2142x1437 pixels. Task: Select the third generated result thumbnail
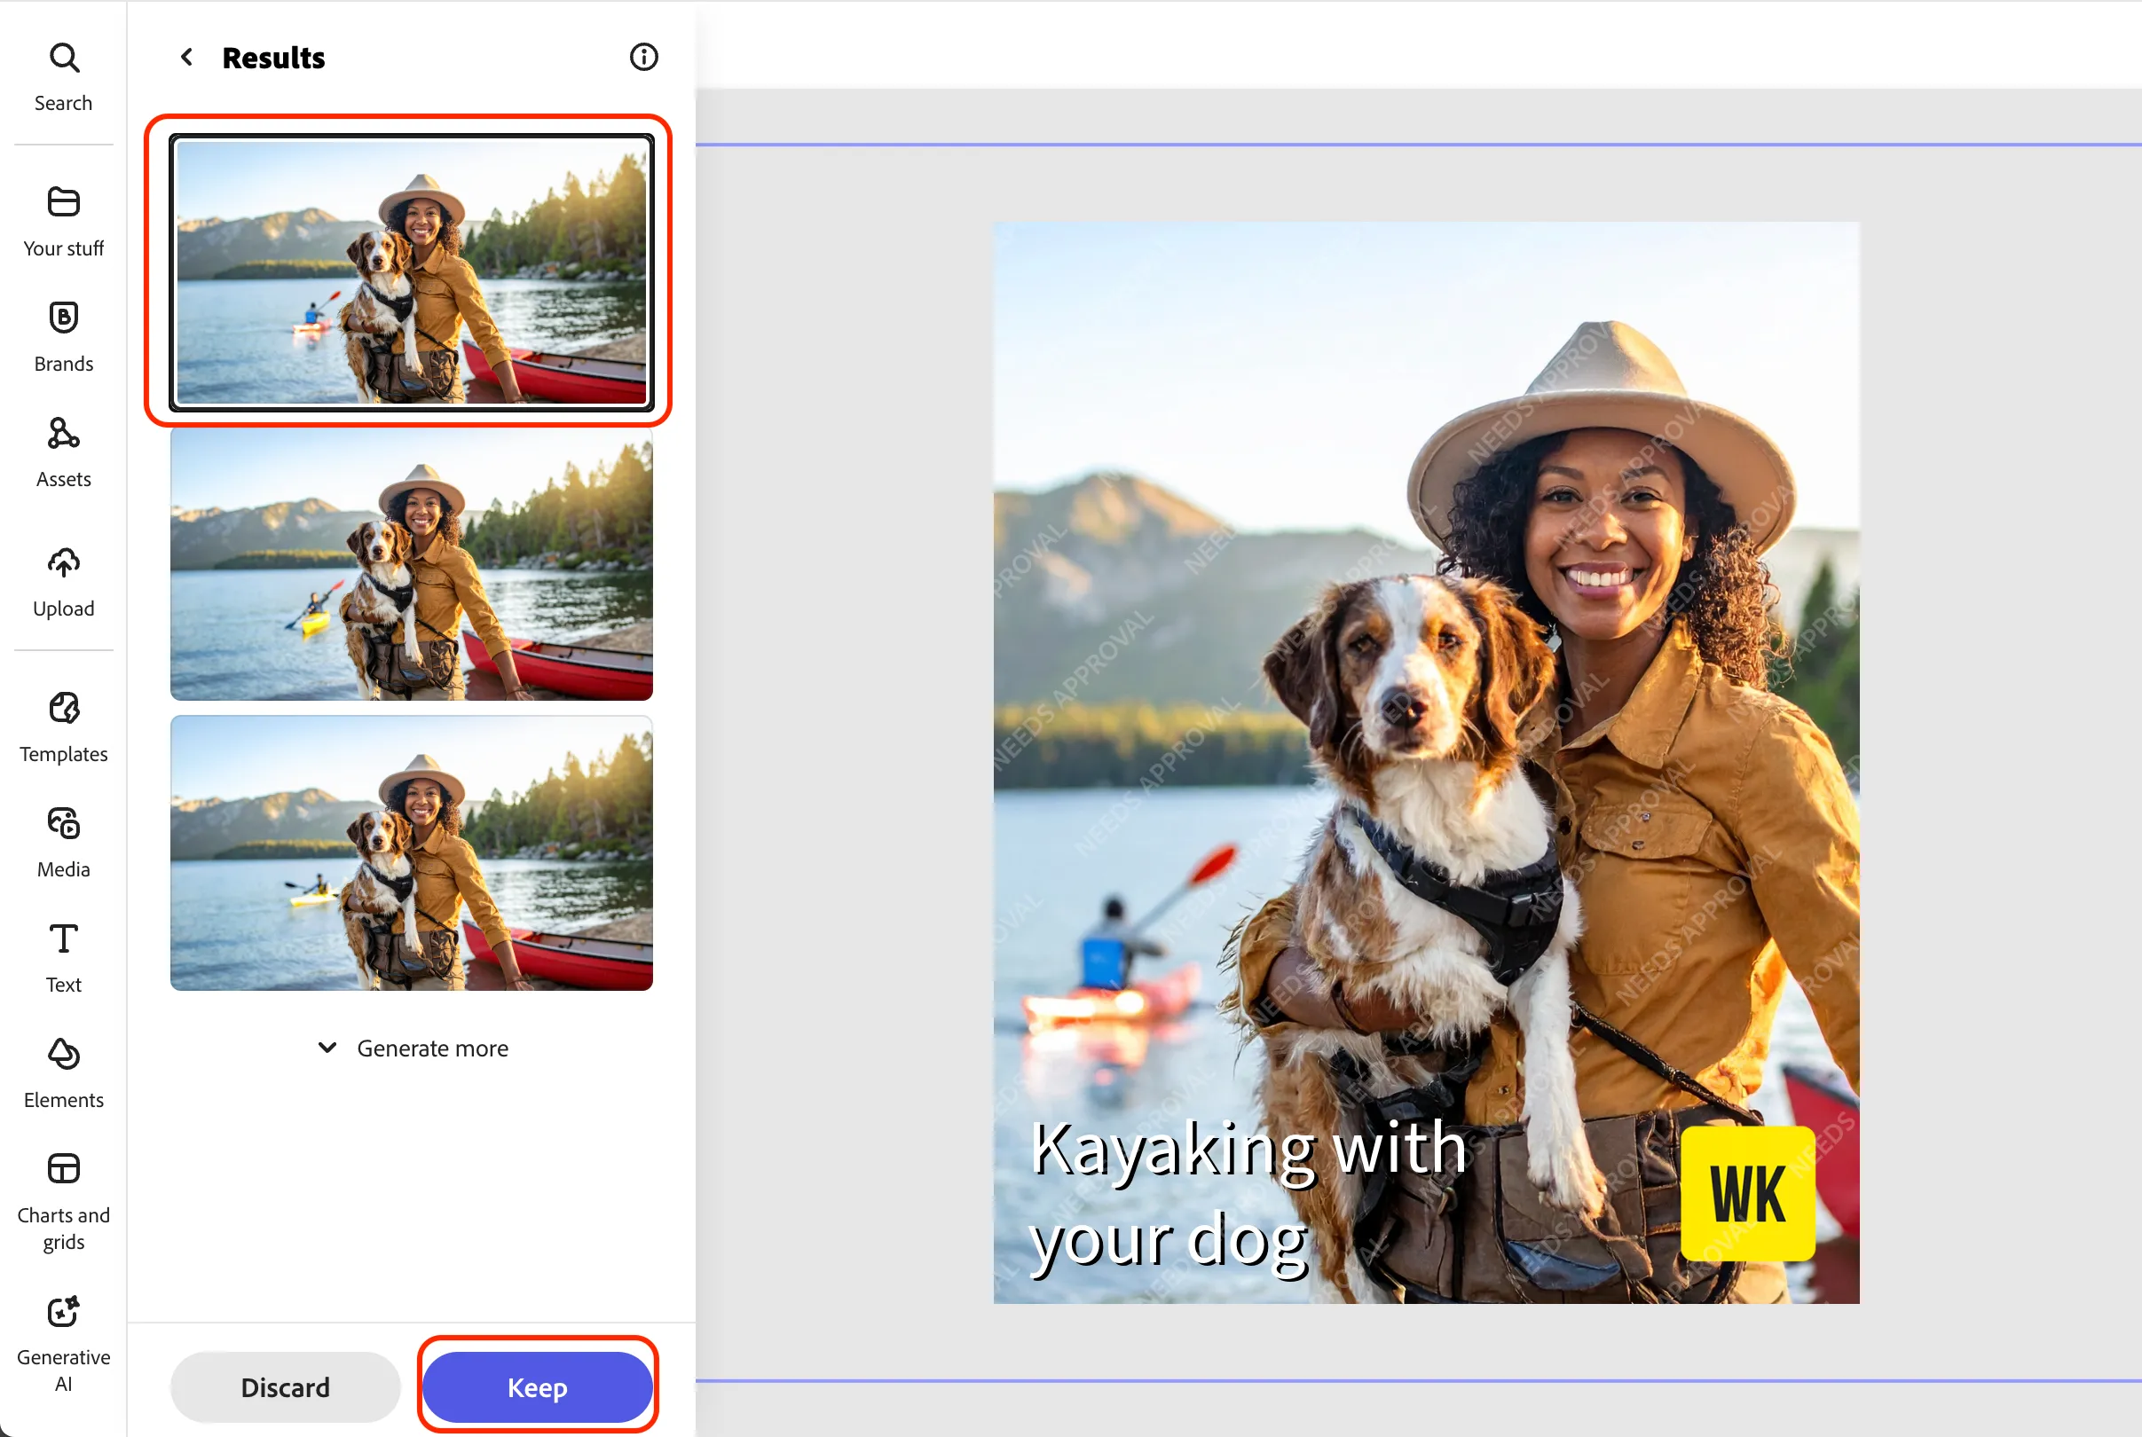[411, 852]
